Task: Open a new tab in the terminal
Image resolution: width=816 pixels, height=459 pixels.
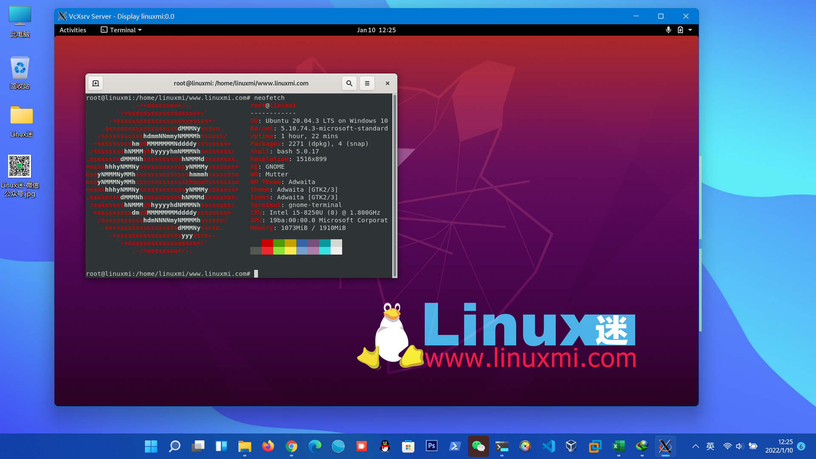Action: coord(95,83)
